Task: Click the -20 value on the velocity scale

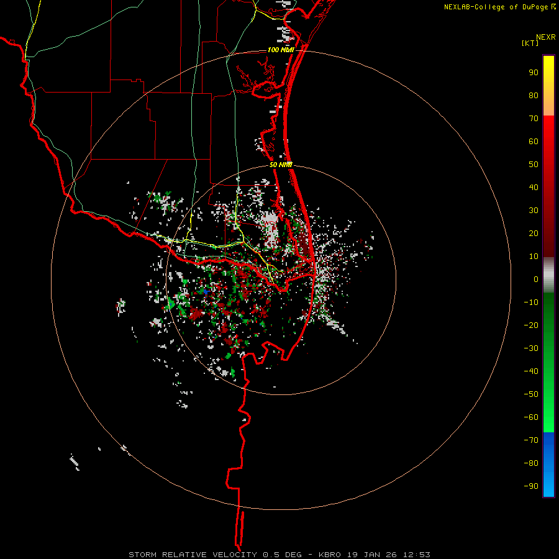Action: pos(531,325)
